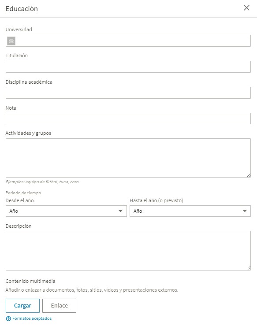Click the help question mark icon beside Formatos aceptados

tap(8, 319)
